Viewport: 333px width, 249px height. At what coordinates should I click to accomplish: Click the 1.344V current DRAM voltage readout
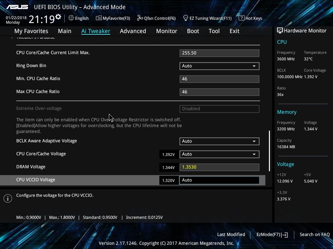coord(169,168)
